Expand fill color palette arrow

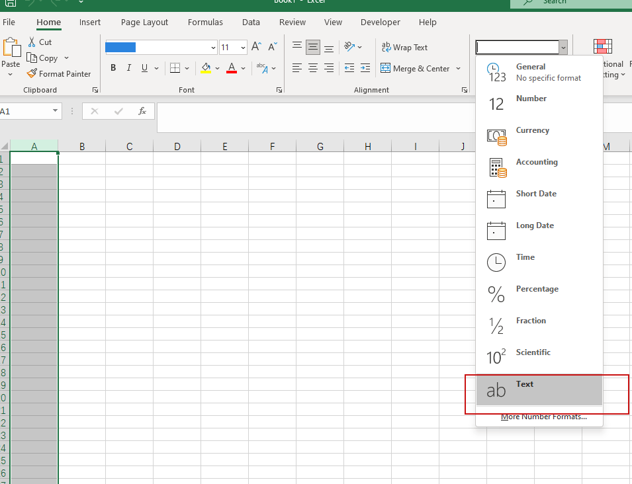click(x=217, y=69)
